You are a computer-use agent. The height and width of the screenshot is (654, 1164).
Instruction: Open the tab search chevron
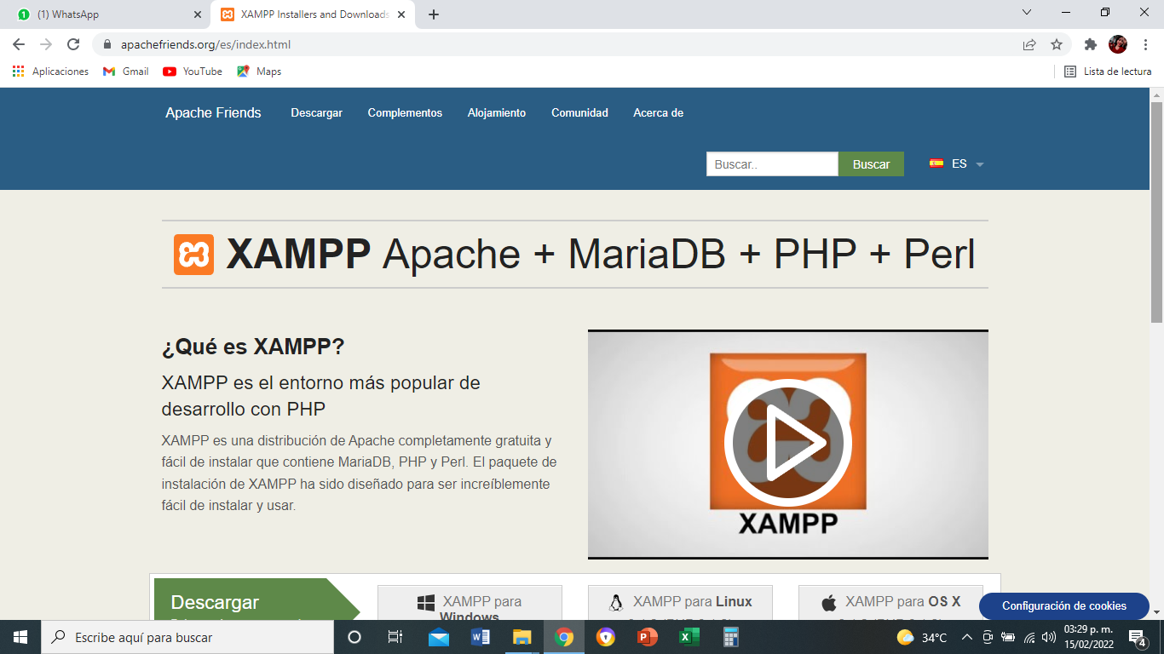coord(1027,13)
